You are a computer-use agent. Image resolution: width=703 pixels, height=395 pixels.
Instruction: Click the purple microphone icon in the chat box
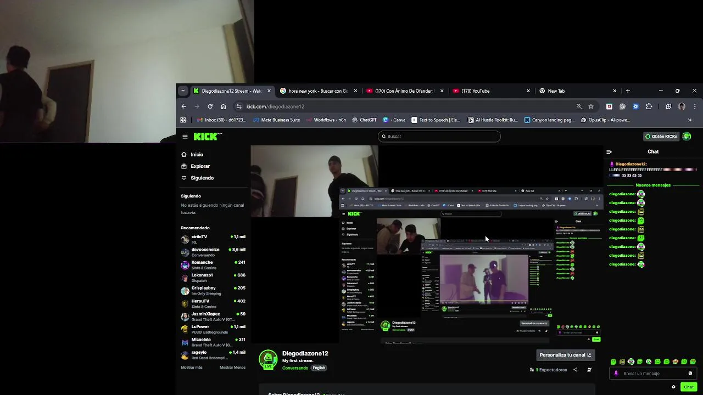[x=616, y=374]
